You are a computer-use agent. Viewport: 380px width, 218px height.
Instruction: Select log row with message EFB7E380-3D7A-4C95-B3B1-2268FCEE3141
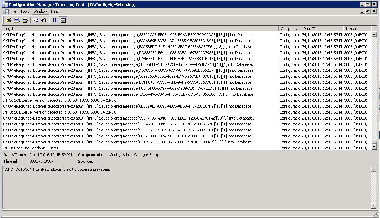[187, 136]
